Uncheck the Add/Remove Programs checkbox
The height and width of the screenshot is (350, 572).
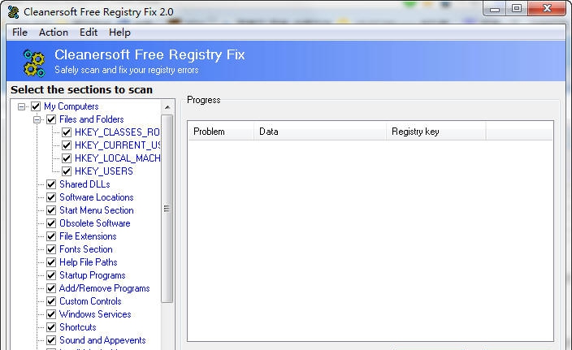[51, 288]
